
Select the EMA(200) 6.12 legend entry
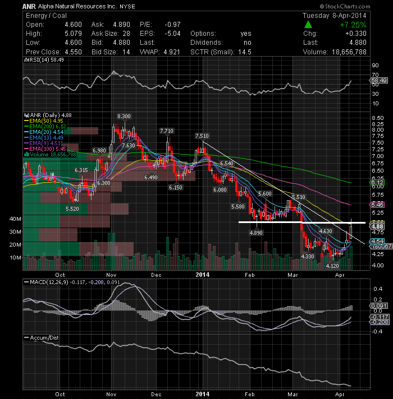tap(45, 127)
